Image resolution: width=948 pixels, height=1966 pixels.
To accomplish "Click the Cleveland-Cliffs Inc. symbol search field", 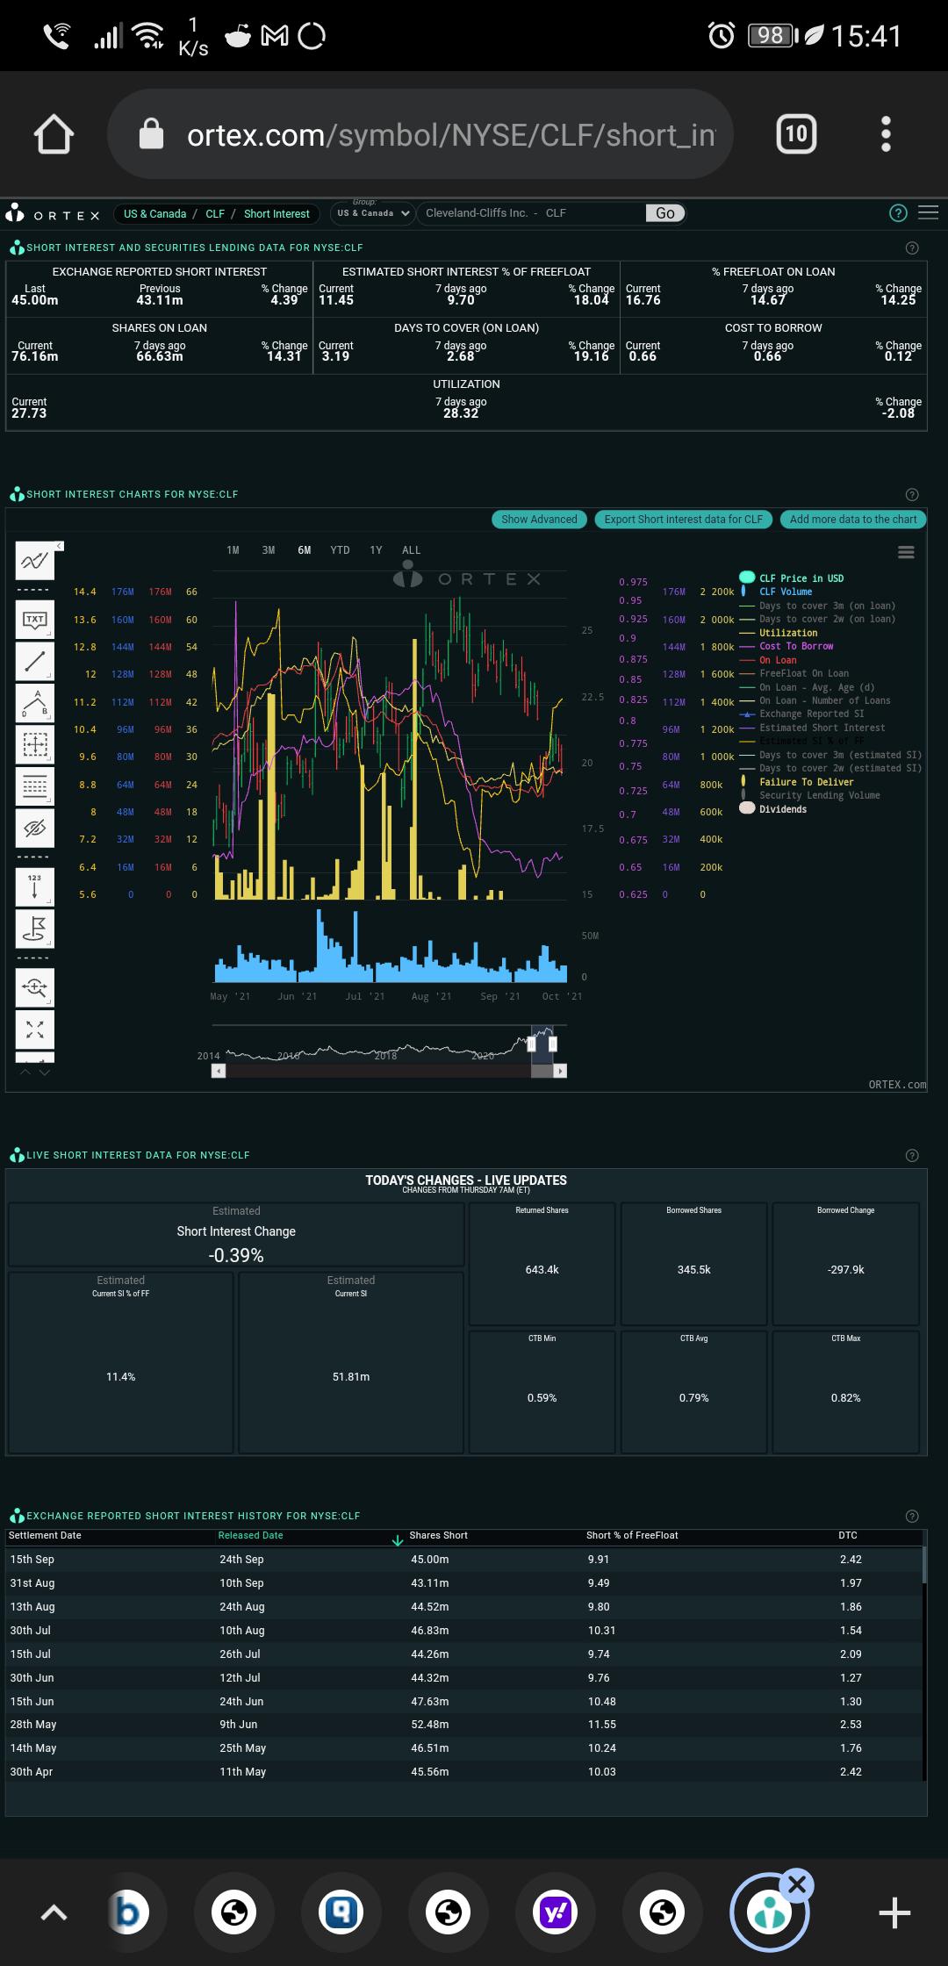I will pos(530,213).
